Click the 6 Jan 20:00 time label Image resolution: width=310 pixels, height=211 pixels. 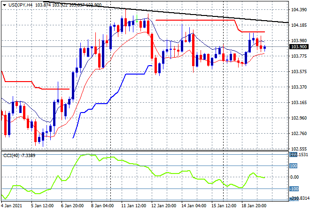[x=72, y=205]
